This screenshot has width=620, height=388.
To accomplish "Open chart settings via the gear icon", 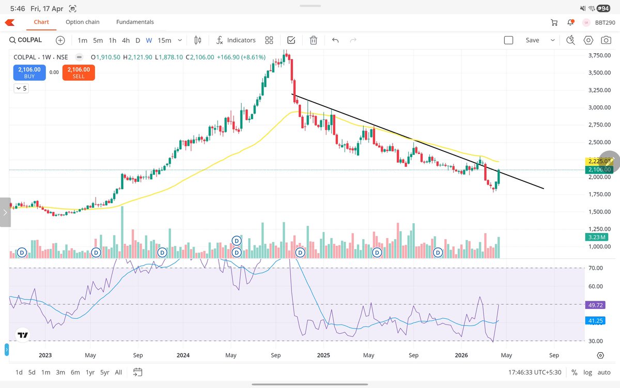I will pyautogui.click(x=587, y=40).
